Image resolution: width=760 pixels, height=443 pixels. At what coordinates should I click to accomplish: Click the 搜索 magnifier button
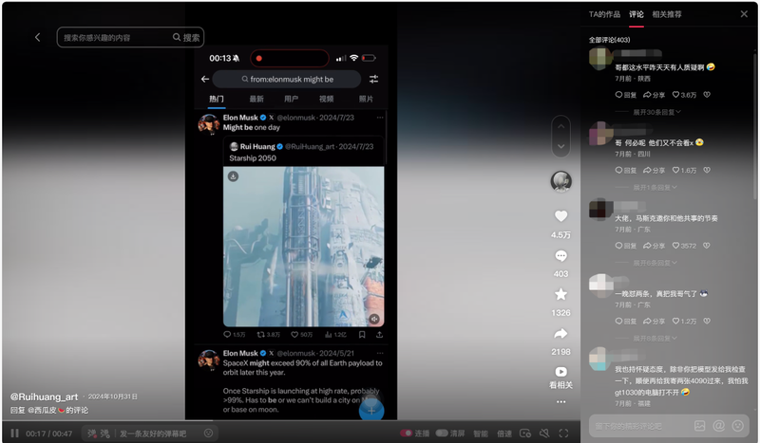[186, 37]
